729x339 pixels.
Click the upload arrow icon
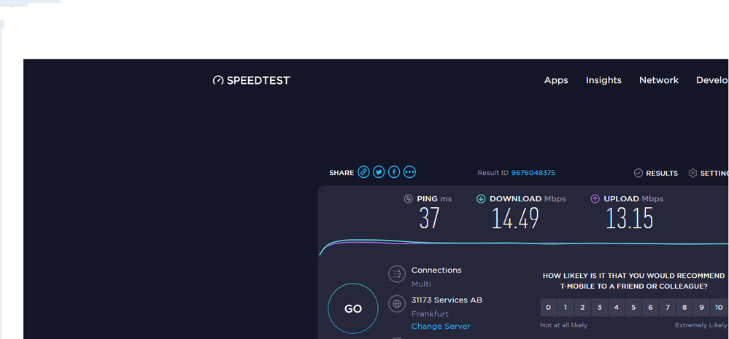coord(595,199)
